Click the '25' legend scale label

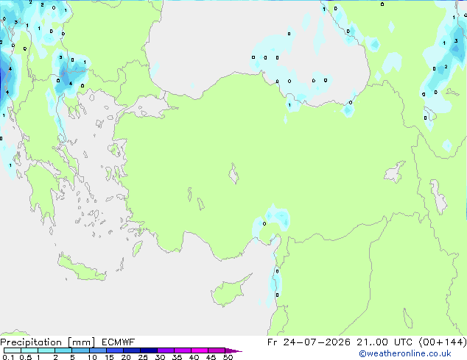click(143, 357)
